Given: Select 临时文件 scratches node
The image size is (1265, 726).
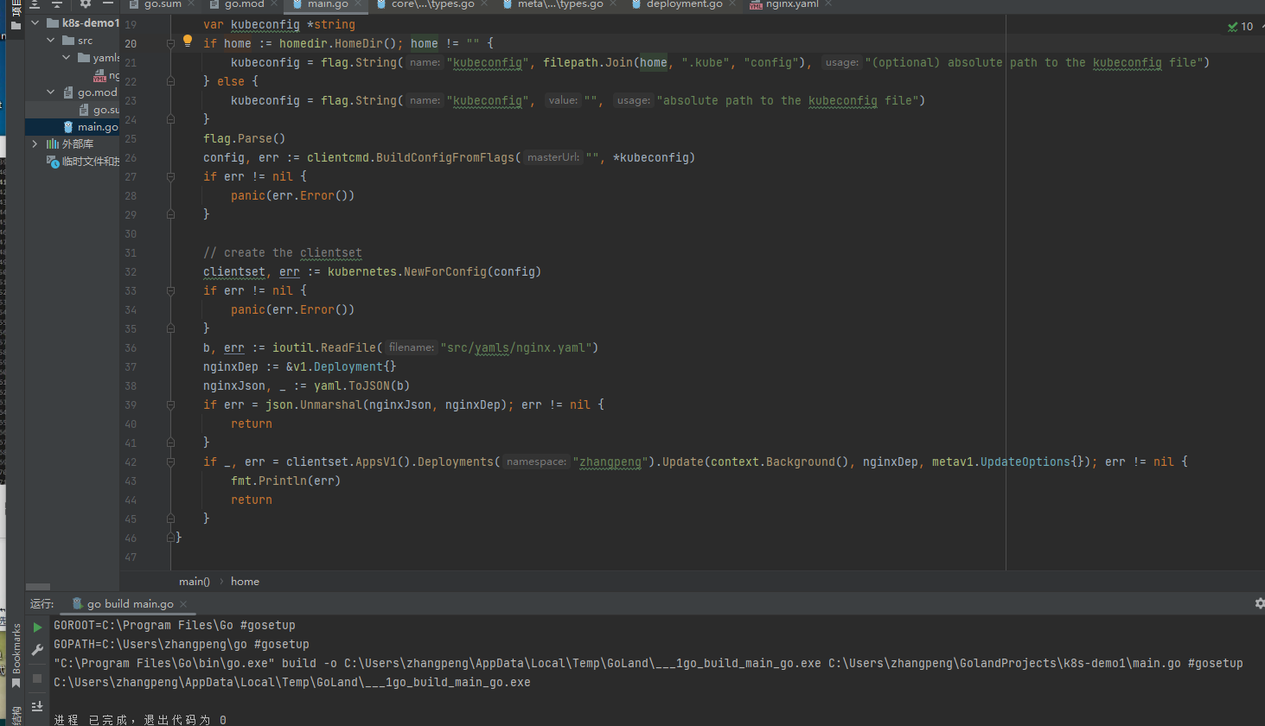Looking at the screenshot, I should click(x=73, y=162).
